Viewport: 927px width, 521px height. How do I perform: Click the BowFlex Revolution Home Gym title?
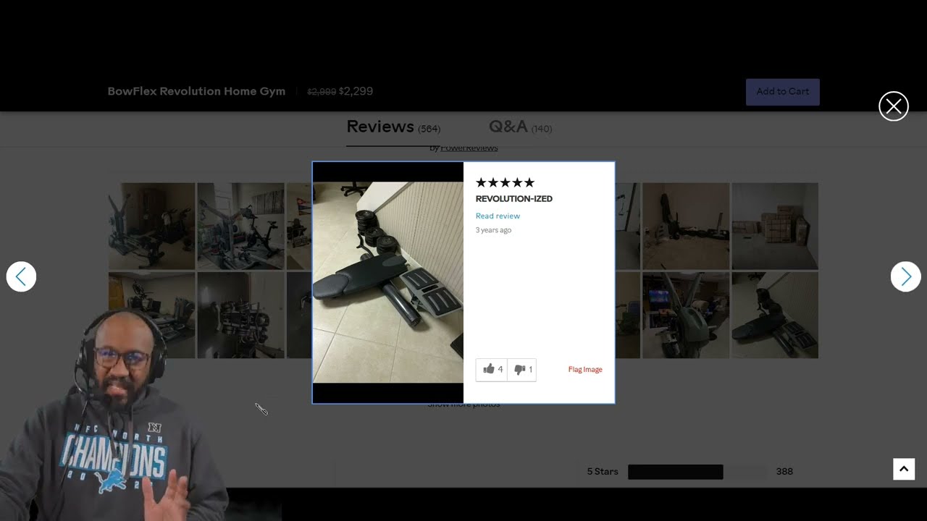(196, 91)
